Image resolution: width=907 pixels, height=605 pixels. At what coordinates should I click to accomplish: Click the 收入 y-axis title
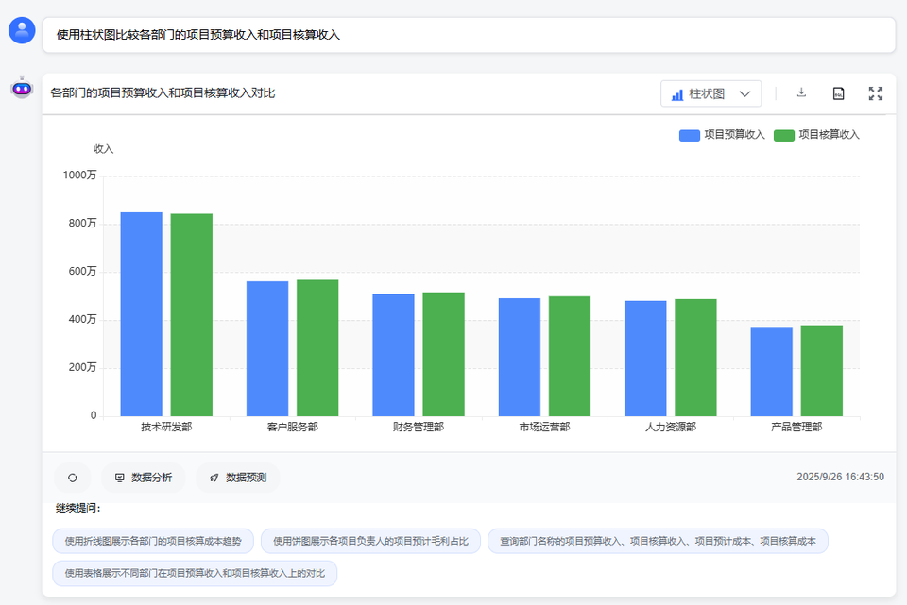104,149
